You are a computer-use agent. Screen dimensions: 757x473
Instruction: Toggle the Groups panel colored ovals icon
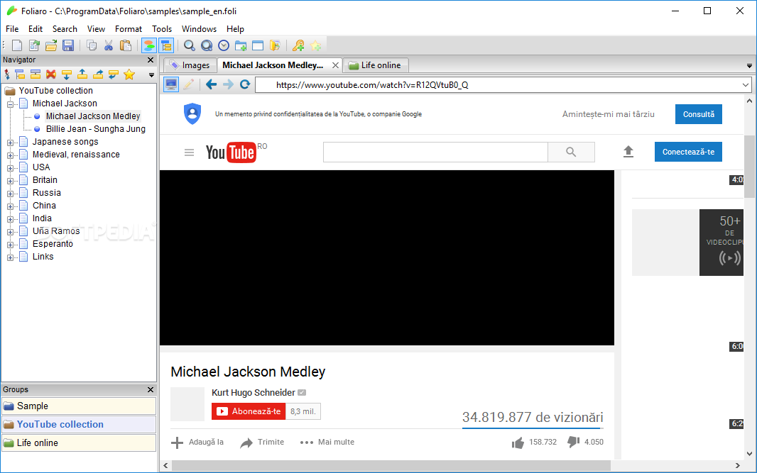pos(149,45)
